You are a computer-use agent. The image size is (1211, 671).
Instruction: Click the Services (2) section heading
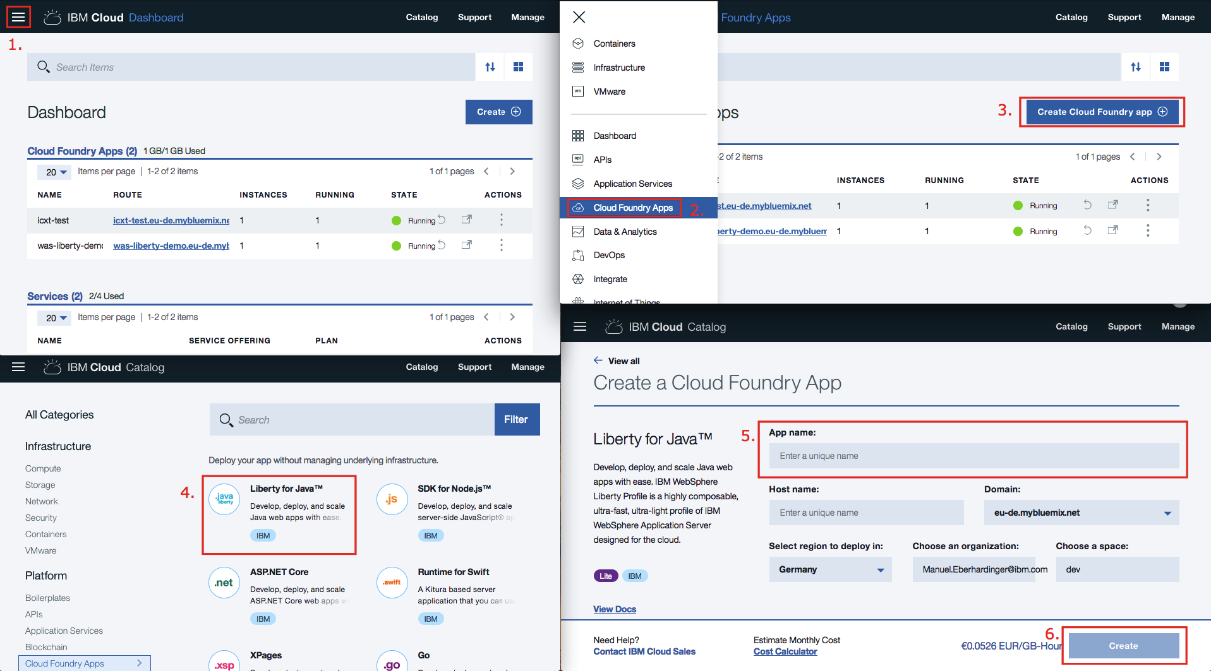point(55,296)
